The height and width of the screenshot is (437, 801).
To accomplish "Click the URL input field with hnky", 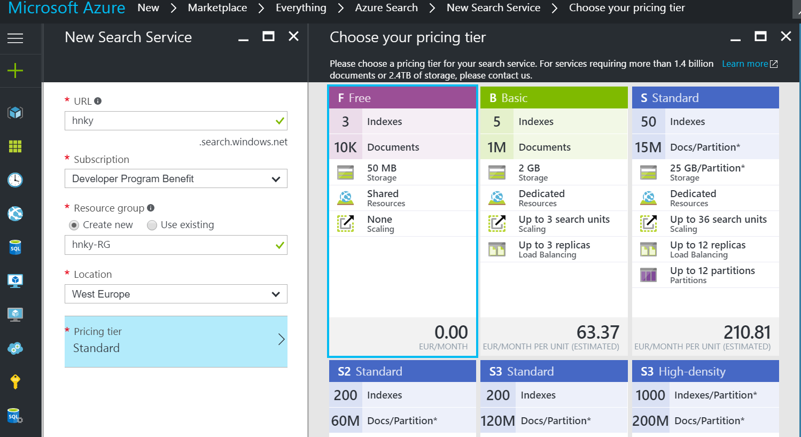I will pyautogui.click(x=176, y=121).
